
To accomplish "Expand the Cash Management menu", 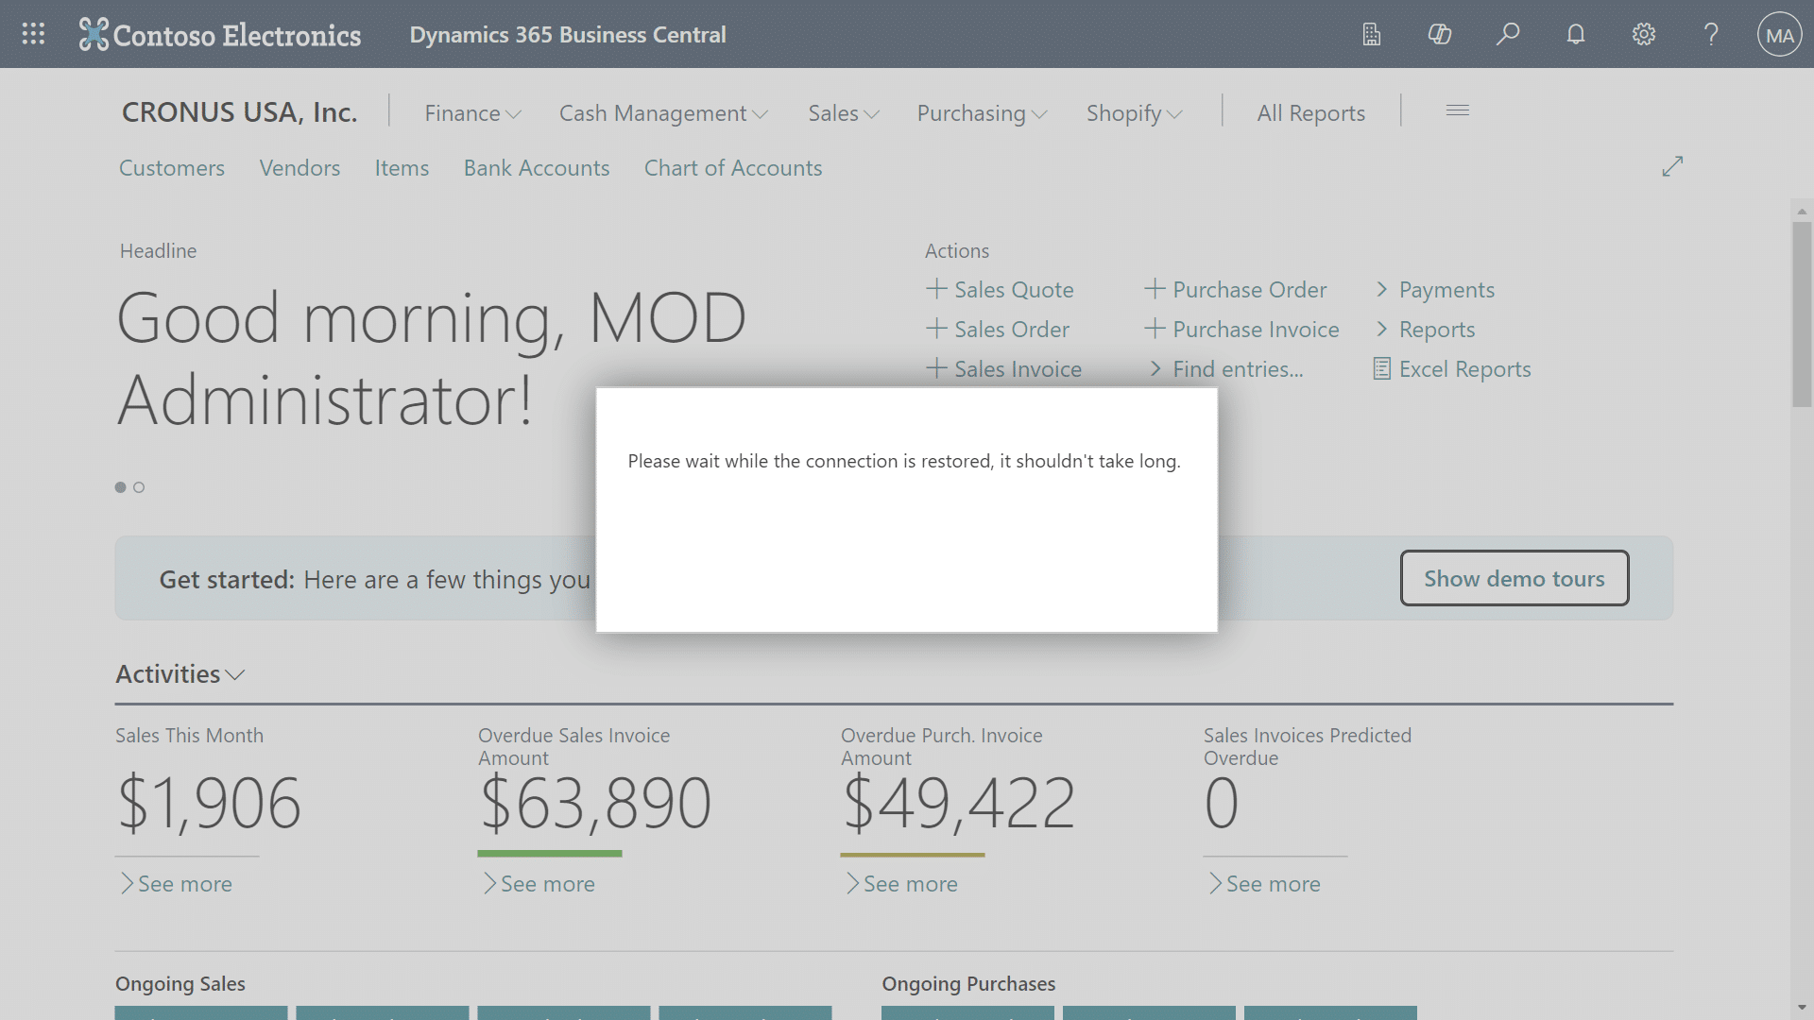I will 663,113.
